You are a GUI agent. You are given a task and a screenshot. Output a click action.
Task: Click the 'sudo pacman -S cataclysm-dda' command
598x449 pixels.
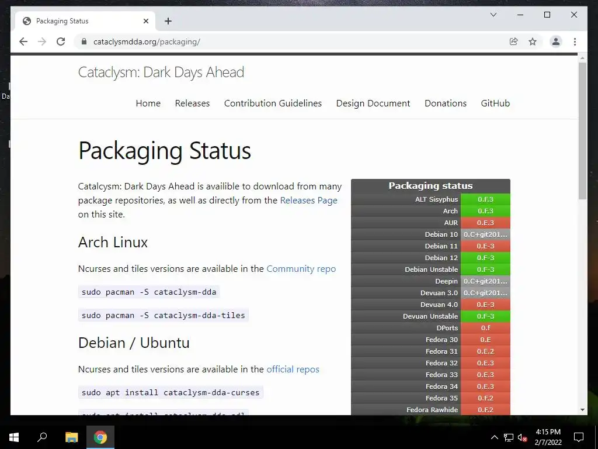[149, 292]
